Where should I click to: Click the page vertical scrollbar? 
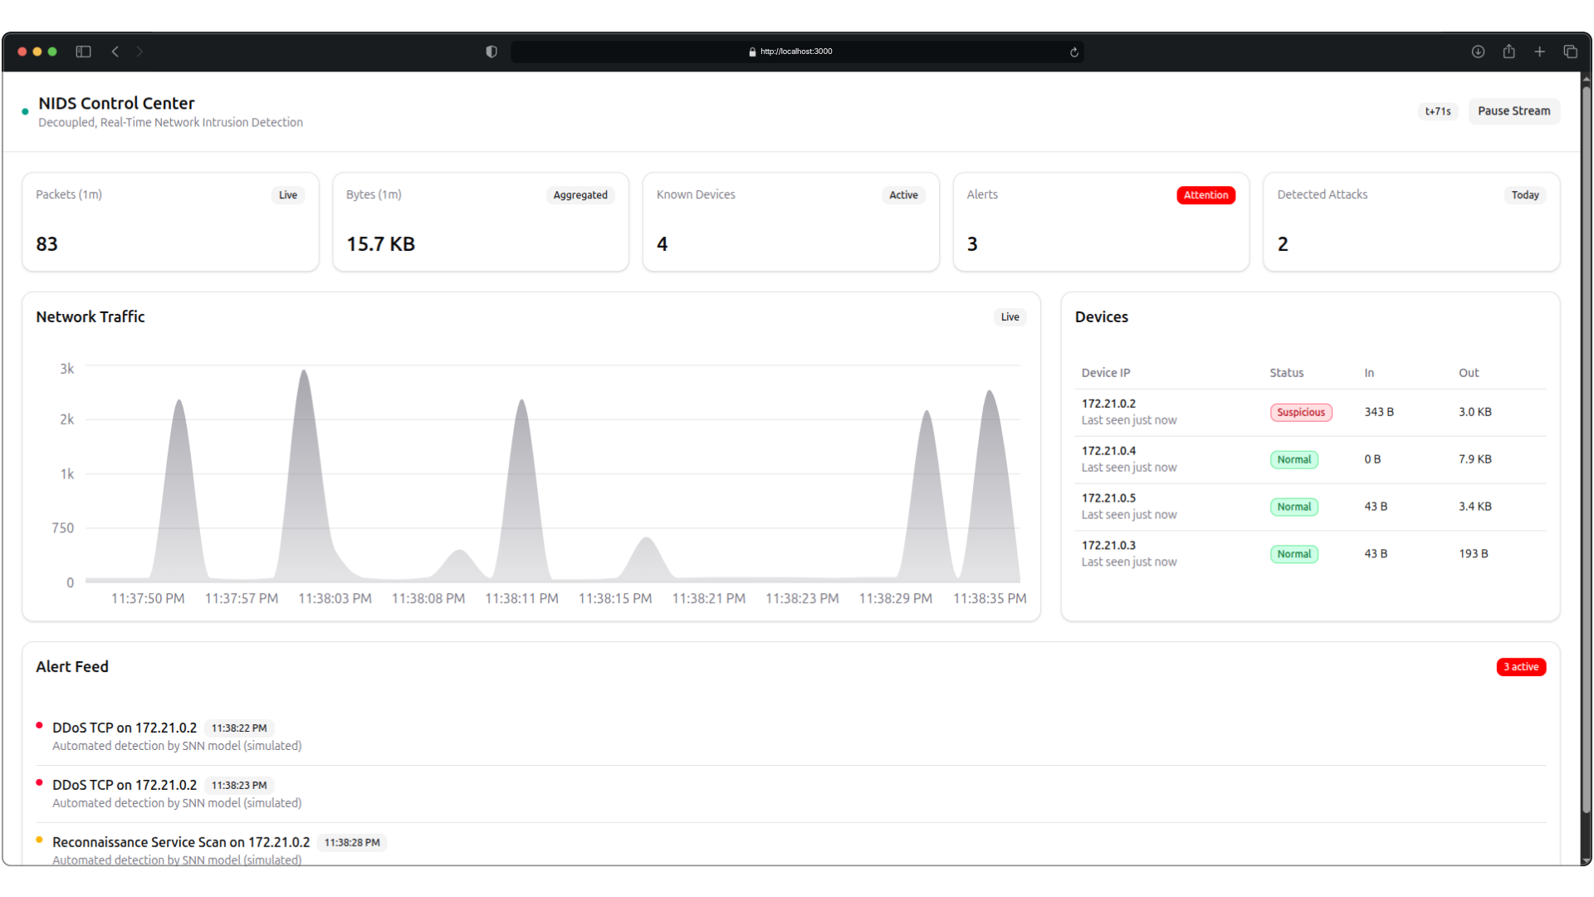[x=1586, y=448]
